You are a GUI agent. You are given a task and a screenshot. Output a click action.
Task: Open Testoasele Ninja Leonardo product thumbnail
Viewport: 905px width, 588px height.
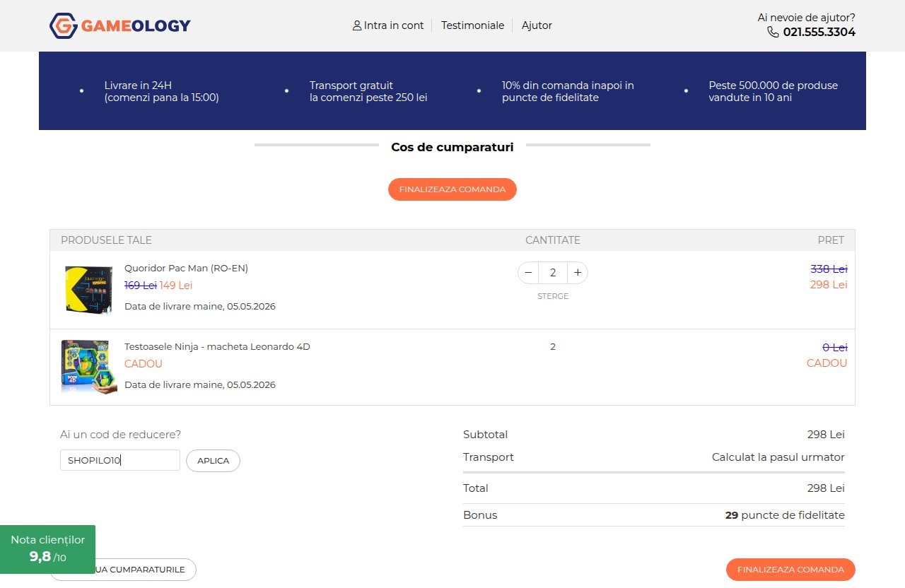88,367
